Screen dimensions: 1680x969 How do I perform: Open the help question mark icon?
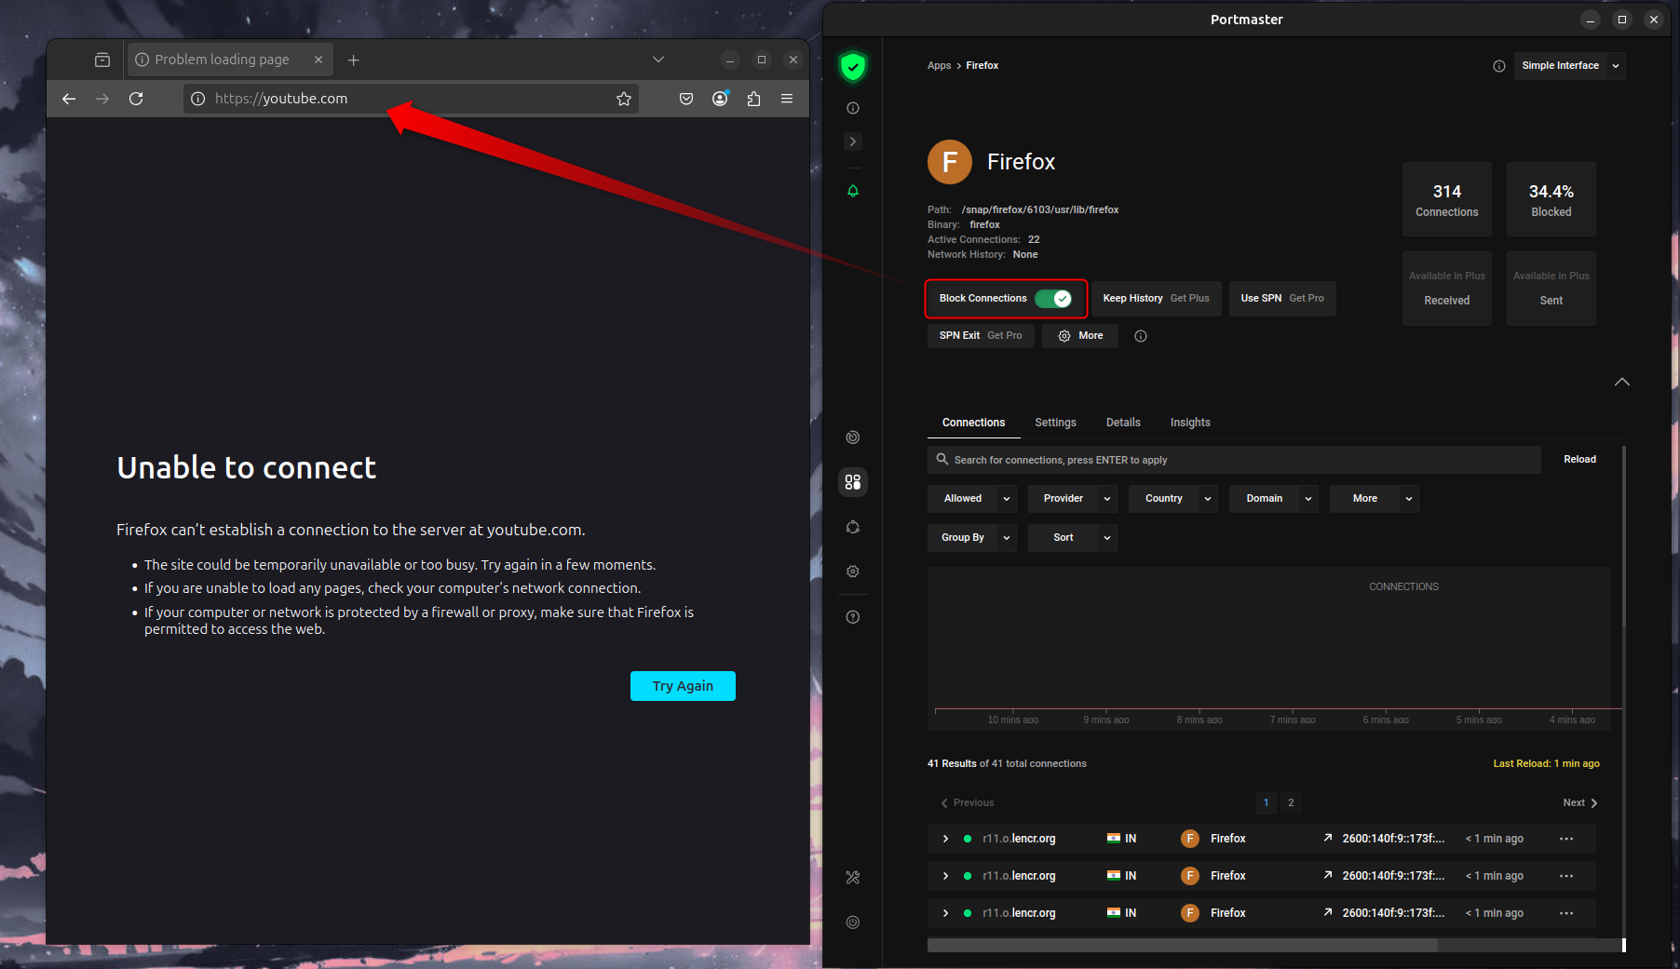point(852,617)
